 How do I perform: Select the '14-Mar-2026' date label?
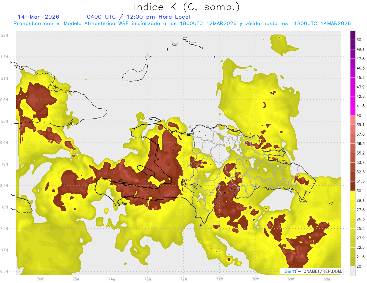point(39,17)
